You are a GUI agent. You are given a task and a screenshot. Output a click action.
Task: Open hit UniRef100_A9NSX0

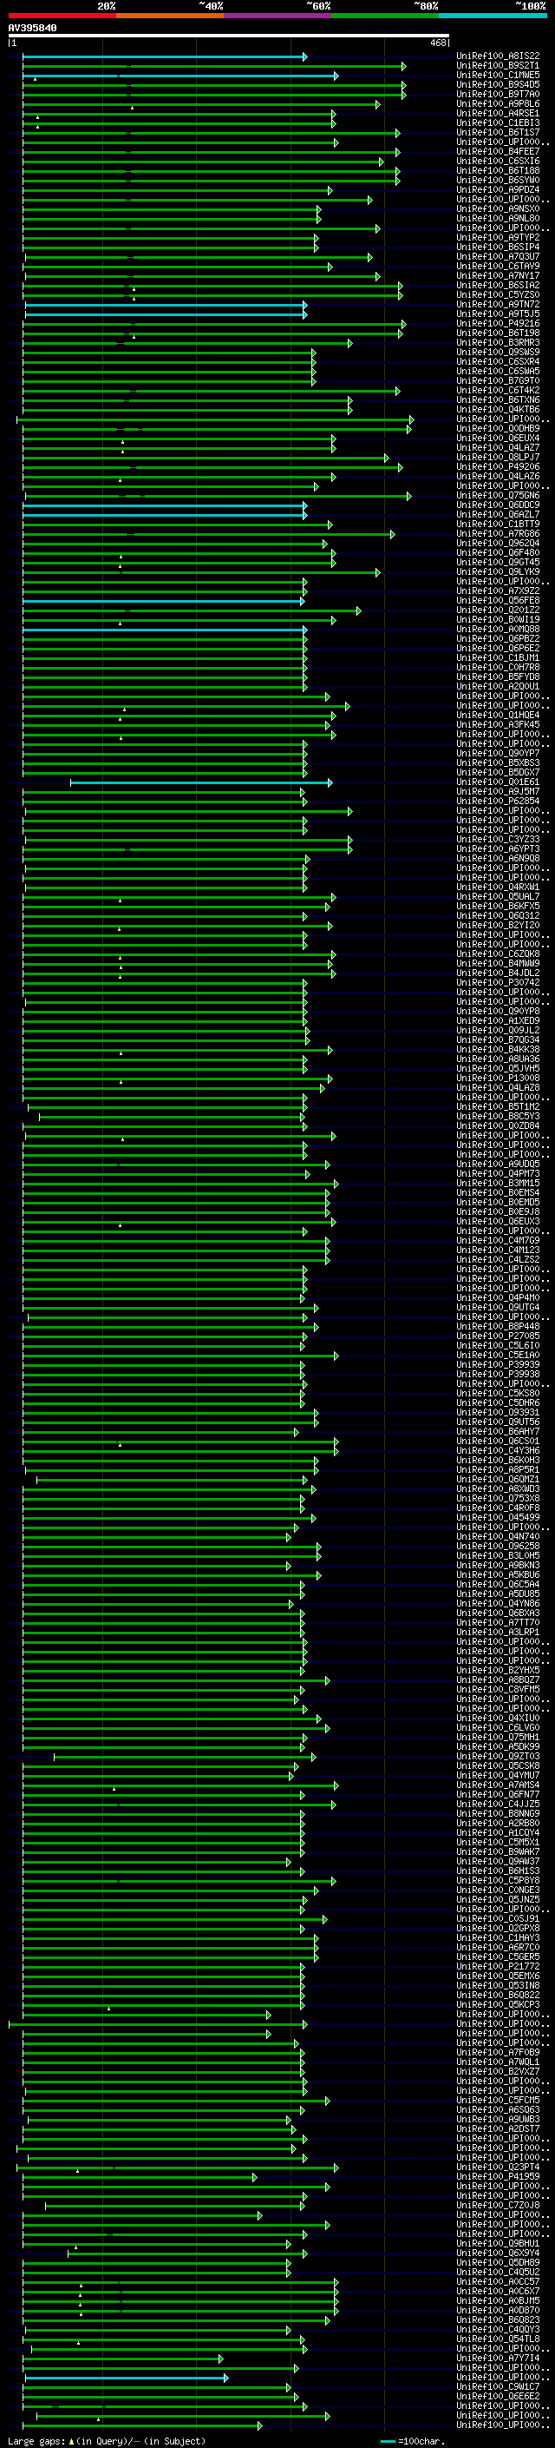498,208
